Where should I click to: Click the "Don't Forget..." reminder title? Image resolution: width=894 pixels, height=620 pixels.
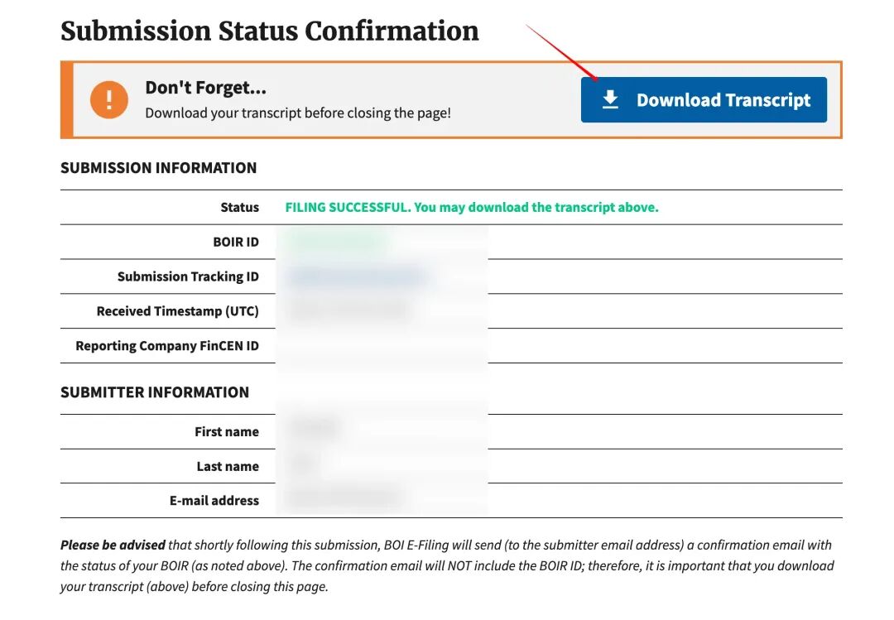(x=205, y=88)
